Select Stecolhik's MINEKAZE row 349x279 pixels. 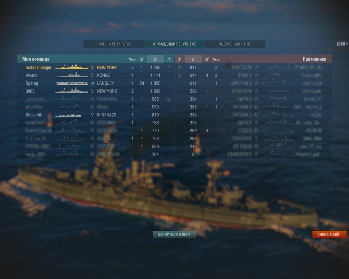(x=95, y=115)
